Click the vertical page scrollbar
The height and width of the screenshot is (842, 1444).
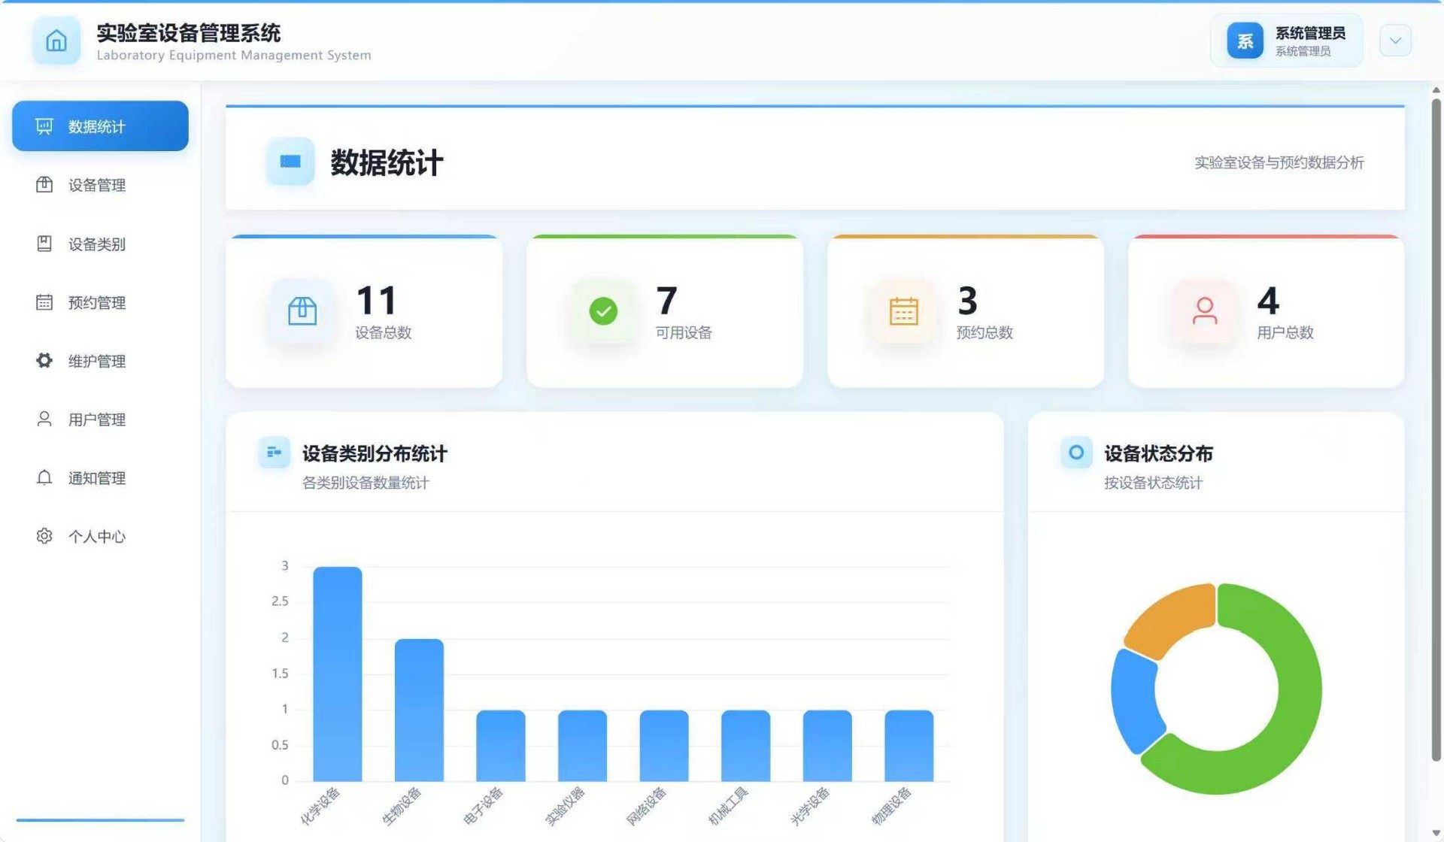tap(1435, 429)
